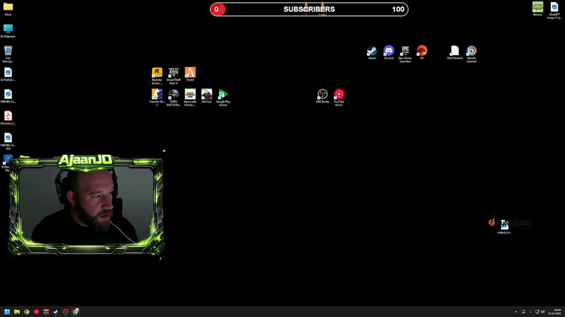This screenshot has width=565, height=317.
Task: Select the Ahsenler PDF file icon
Action: tap(8, 118)
